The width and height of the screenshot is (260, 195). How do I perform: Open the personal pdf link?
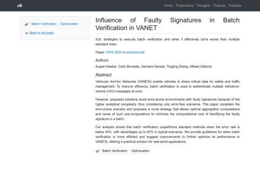(135, 52)
